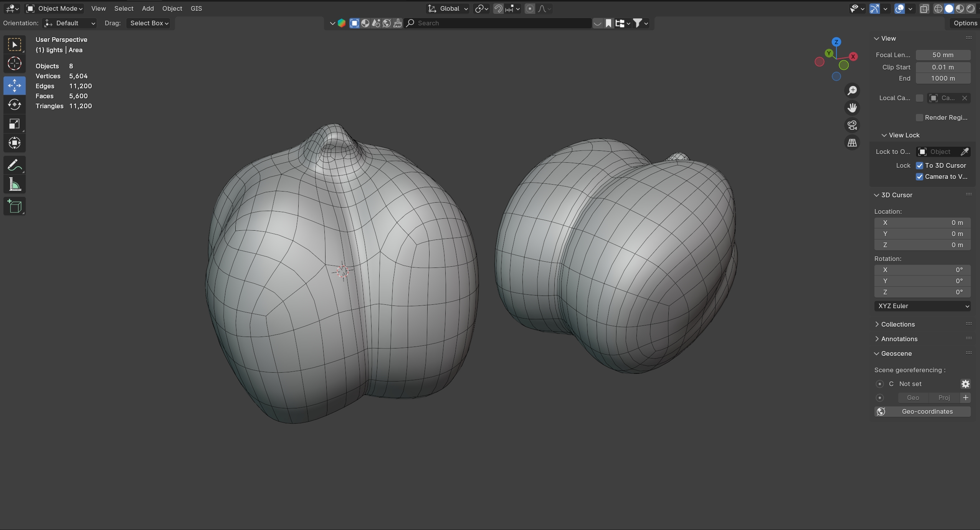980x530 pixels.
Task: Select the Annotate pencil tool
Action: 15,165
